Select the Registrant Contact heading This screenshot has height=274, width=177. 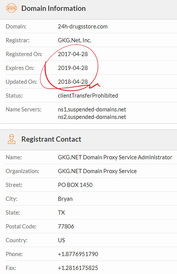pos(51,139)
